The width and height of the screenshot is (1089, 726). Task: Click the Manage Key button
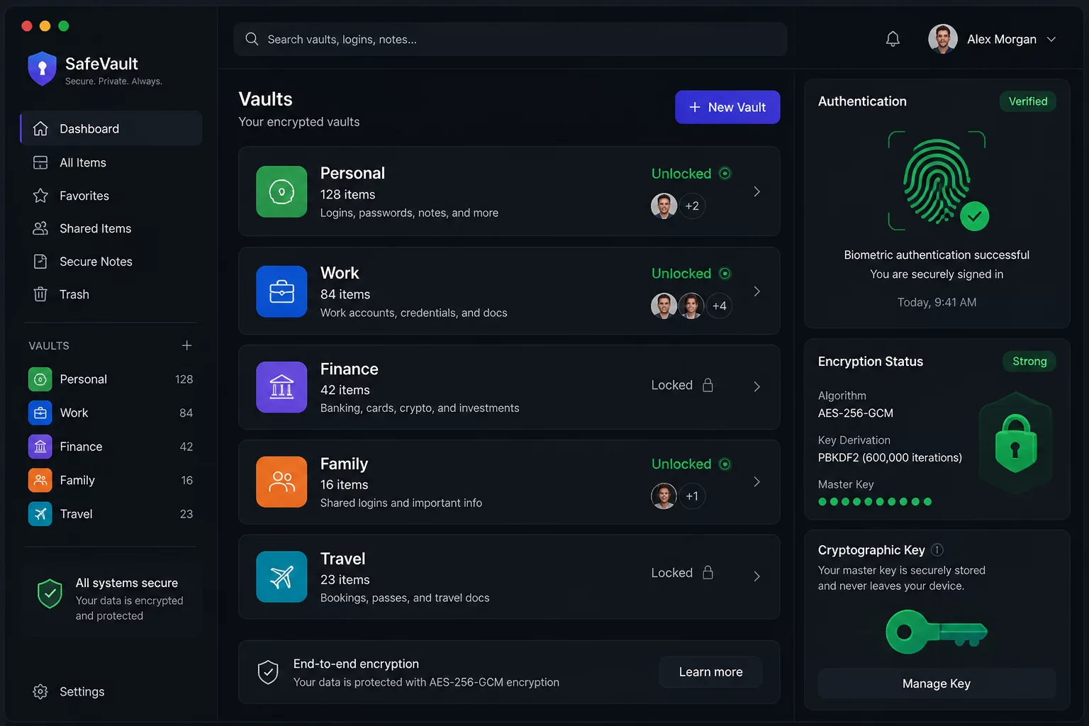click(937, 683)
